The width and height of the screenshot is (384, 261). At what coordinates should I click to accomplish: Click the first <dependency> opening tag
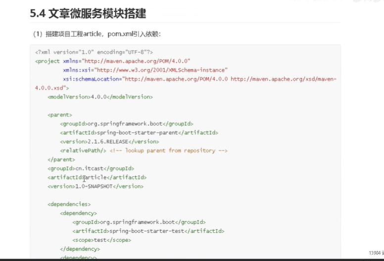pos(78,213)
